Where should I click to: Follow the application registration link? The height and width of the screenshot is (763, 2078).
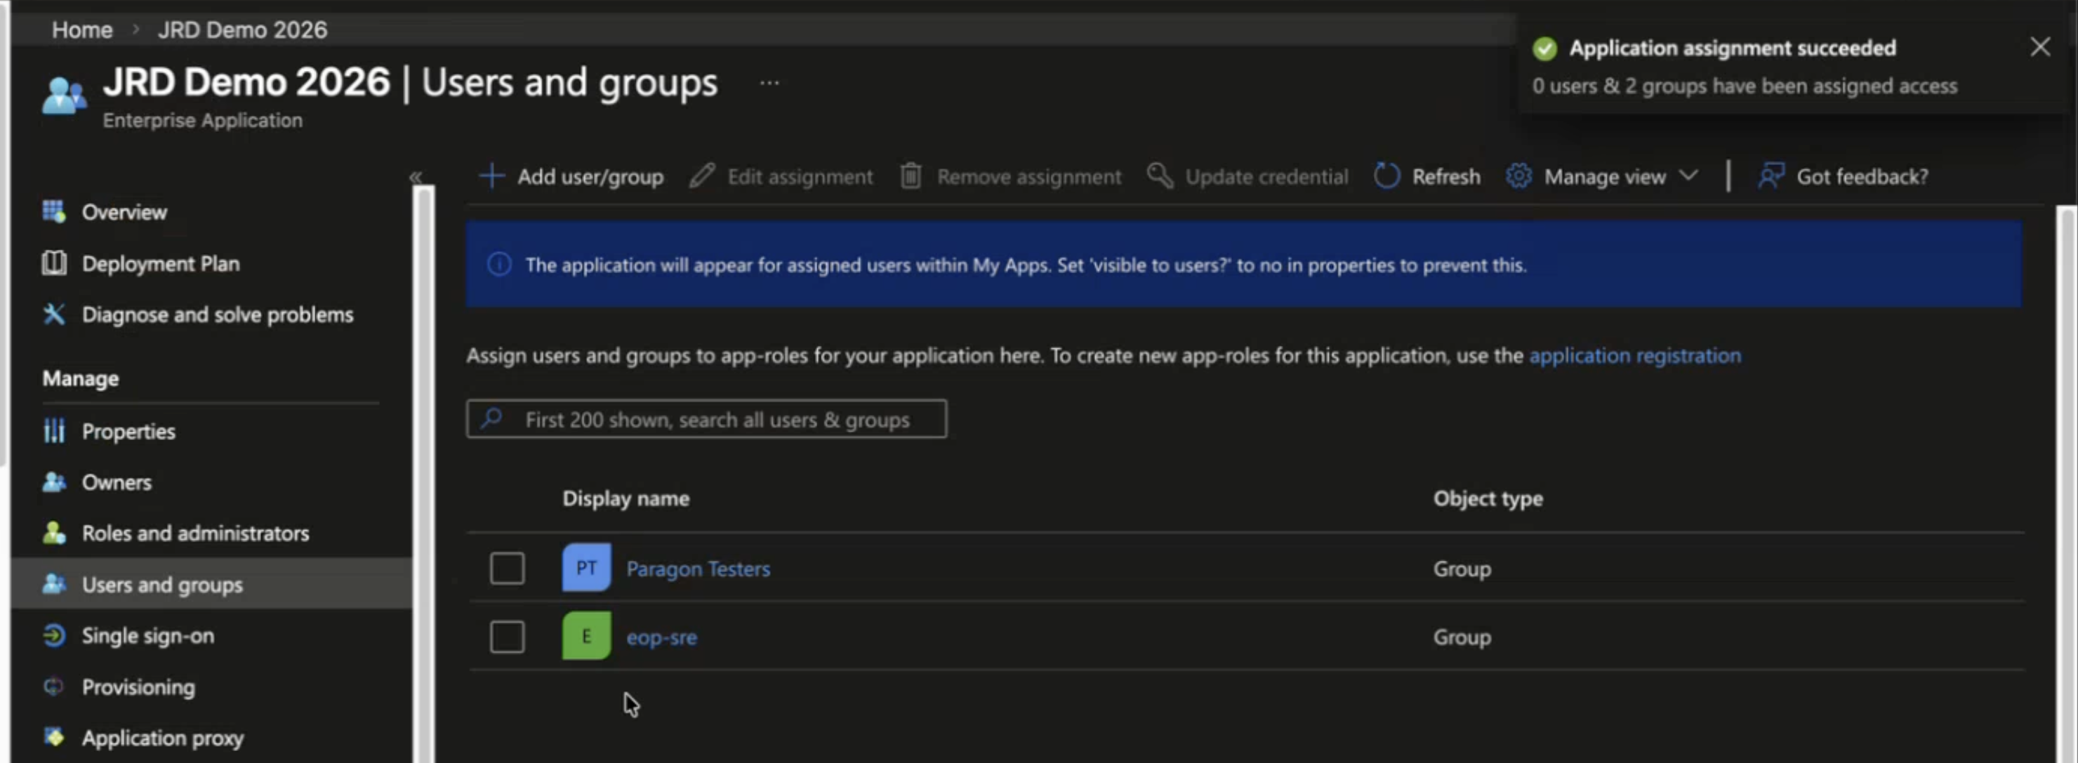coord(1635,356)
